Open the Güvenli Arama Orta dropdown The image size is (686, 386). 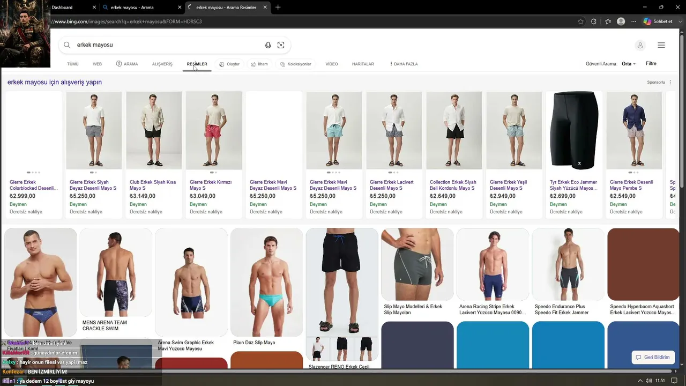[x=629, y=64]
